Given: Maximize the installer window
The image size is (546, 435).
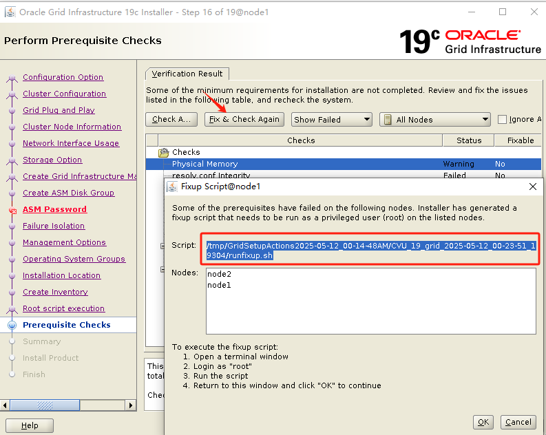Looking at the screenshot, I should click(x=503, y=12).
